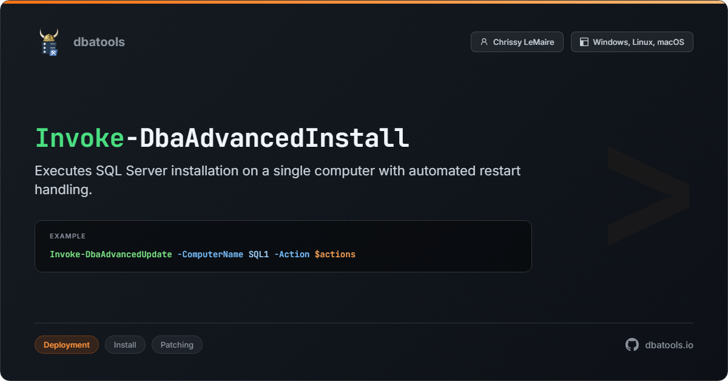Select the Deployment tag
Screen dimensions: 728x381
coord(67,345)
